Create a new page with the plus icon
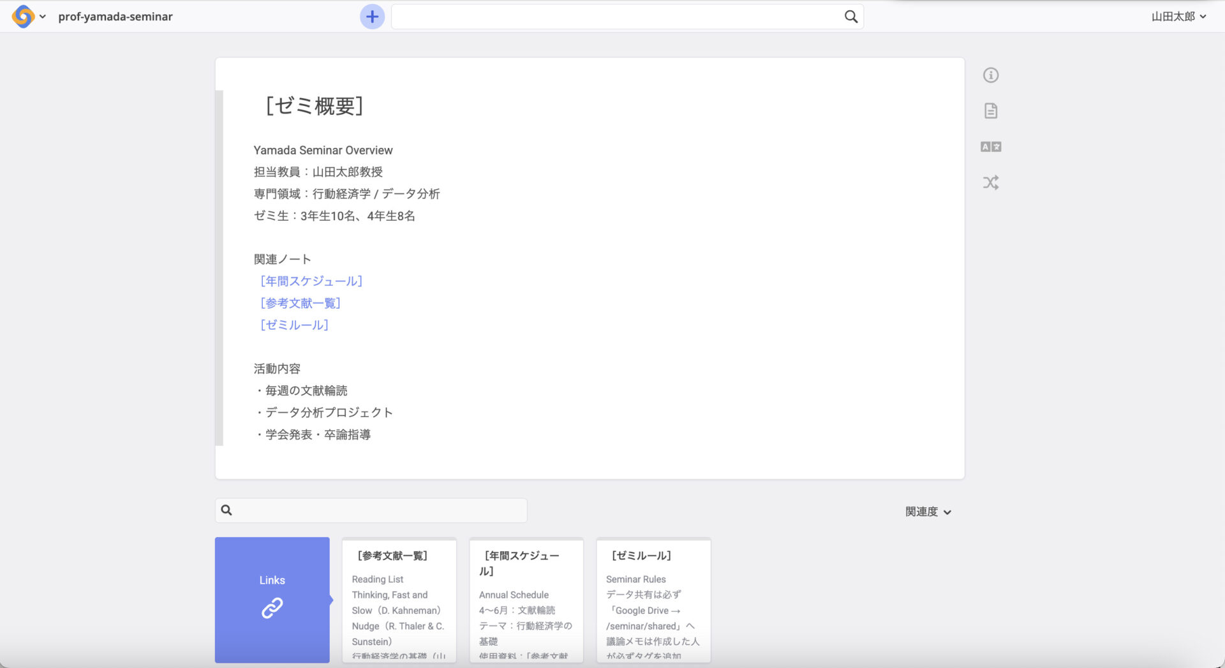Image resolution: width=1225 pixels, height=668 pixels. click(372, 17)
